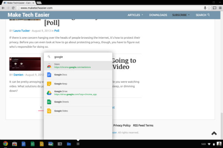Screen dimensions: 223x148
Task: Bookmark page with the star icon
Action: click(209, 8)
